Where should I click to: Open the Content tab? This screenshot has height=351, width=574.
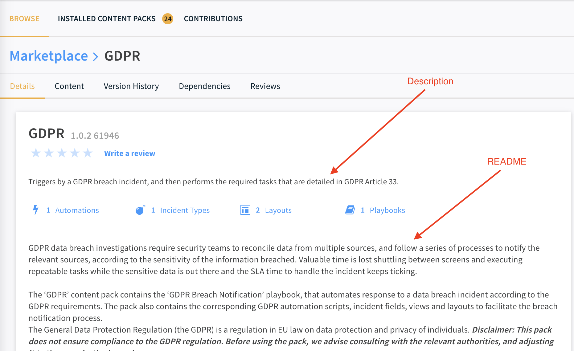(x=69, y=86)
